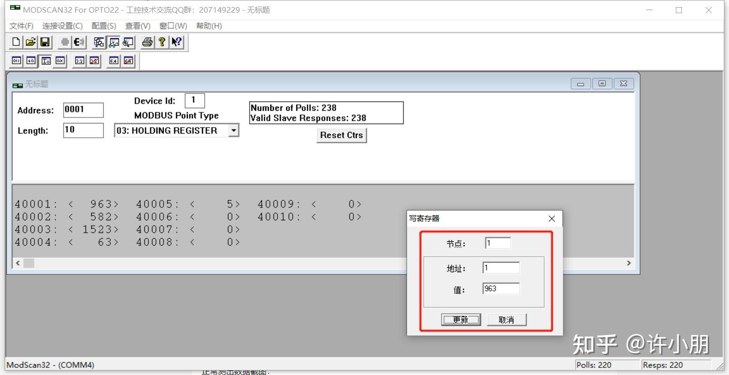
Task: Save the current session with disk icon
Action: tap(45, 42)
